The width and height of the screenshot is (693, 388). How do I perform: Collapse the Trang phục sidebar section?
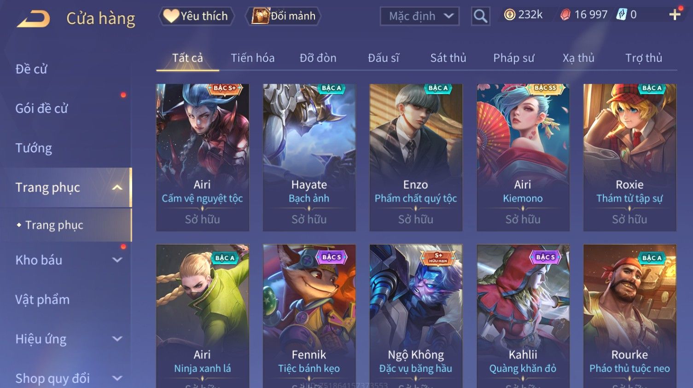117,187
